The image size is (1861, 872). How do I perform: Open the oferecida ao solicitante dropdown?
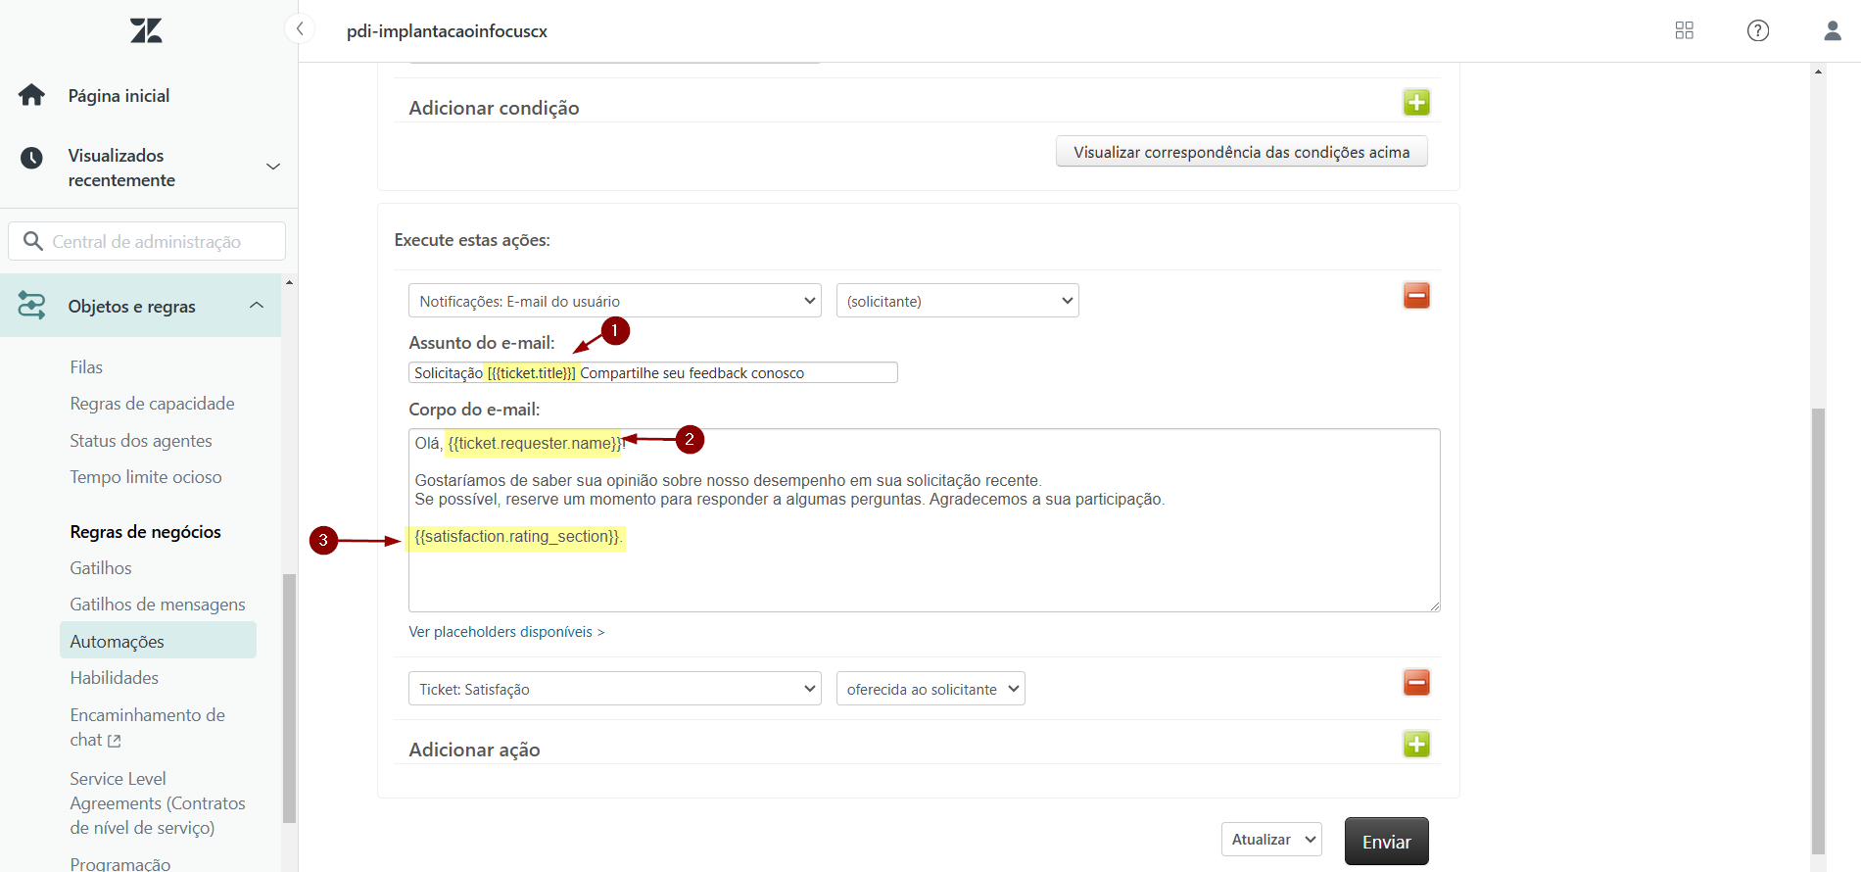point(930,689)
